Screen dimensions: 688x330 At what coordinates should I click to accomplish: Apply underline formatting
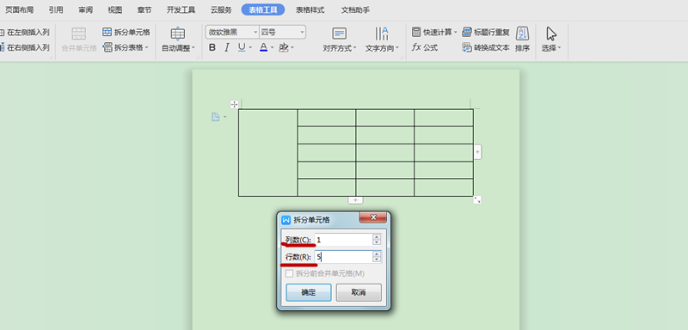click(242, 47)
